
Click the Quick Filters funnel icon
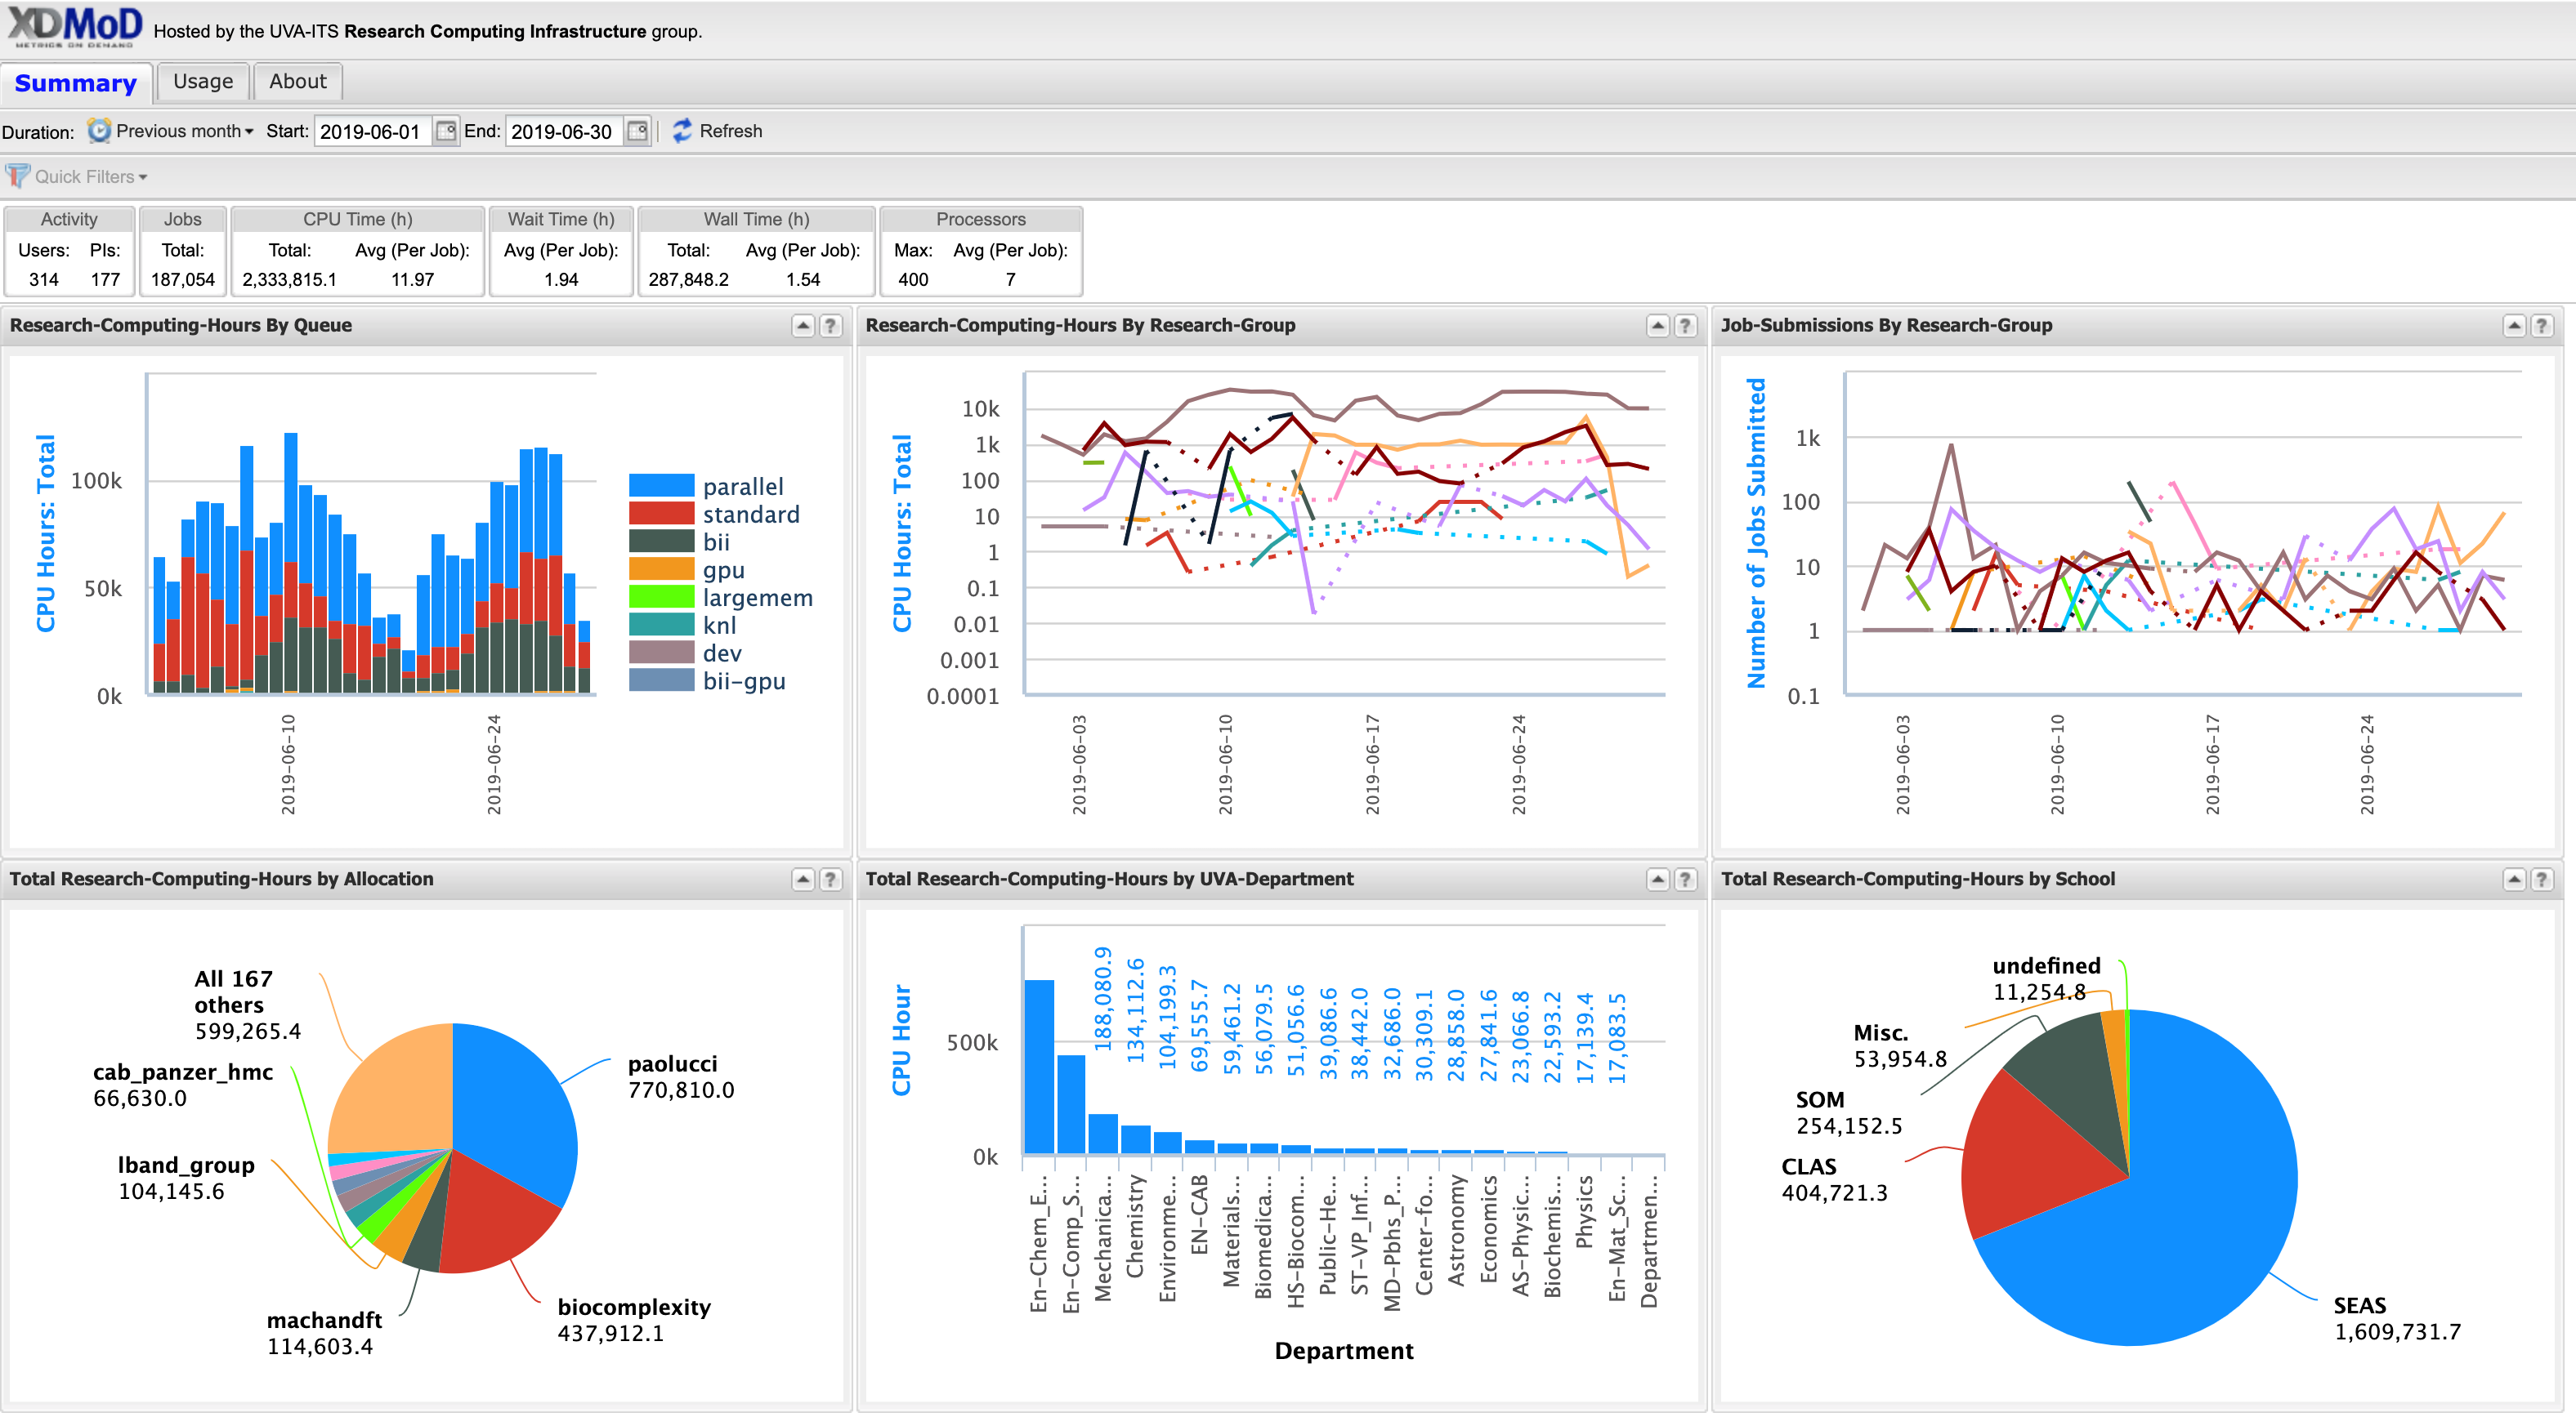click(x=17, y=176)
